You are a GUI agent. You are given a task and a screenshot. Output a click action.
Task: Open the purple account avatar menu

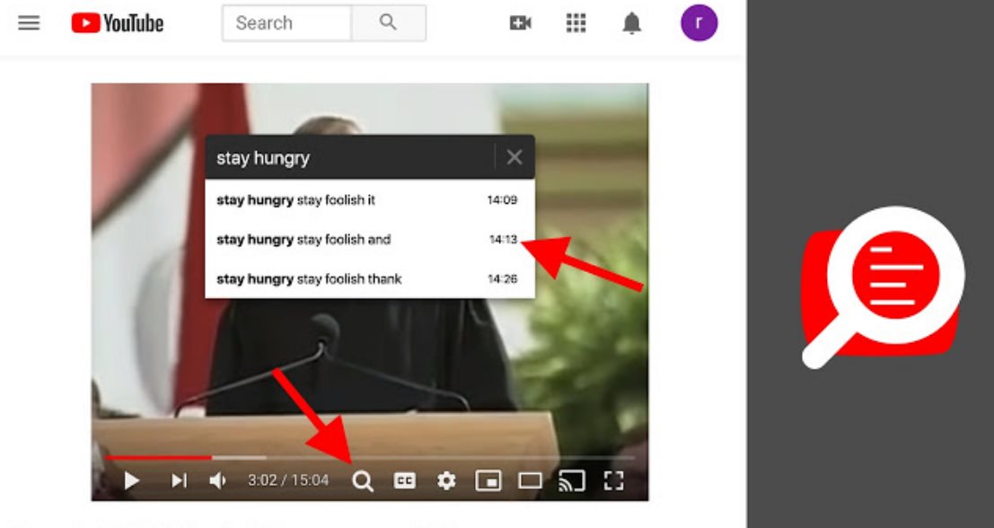tap(699, 23)
